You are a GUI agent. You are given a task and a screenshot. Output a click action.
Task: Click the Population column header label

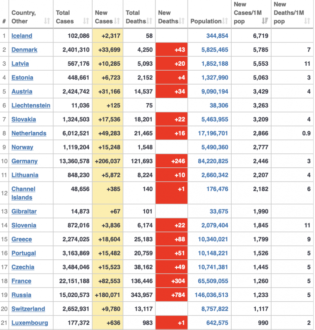click(206, 21)
